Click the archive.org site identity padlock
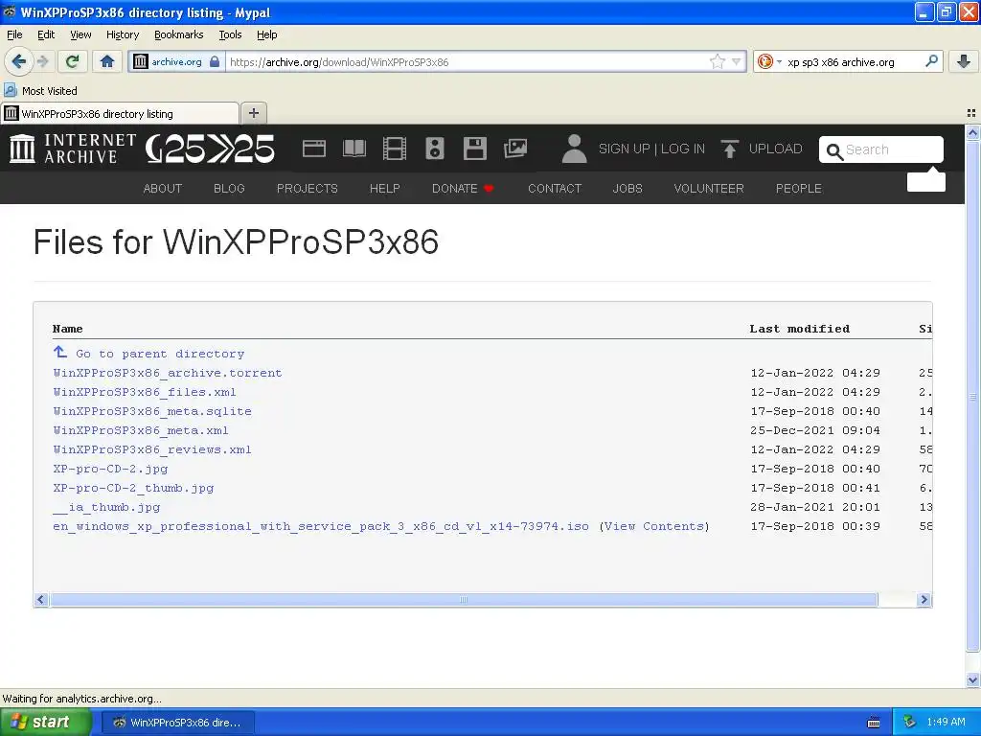 (215, 61)
